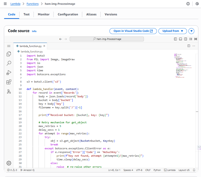The image size is (201, 177).
Task: Switch to the Code tab
Action: click(12, 14)
